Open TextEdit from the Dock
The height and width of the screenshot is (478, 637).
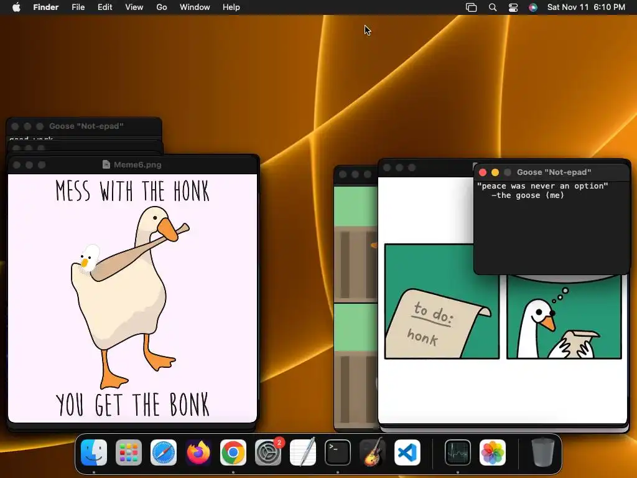point(303,452)
